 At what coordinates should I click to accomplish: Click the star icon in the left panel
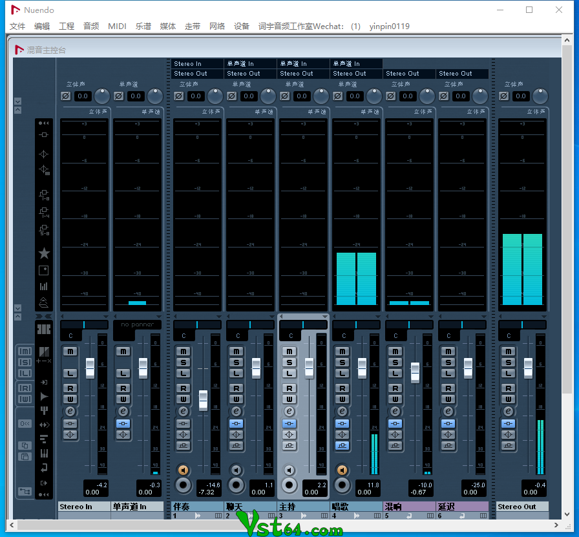click(44, 253)
